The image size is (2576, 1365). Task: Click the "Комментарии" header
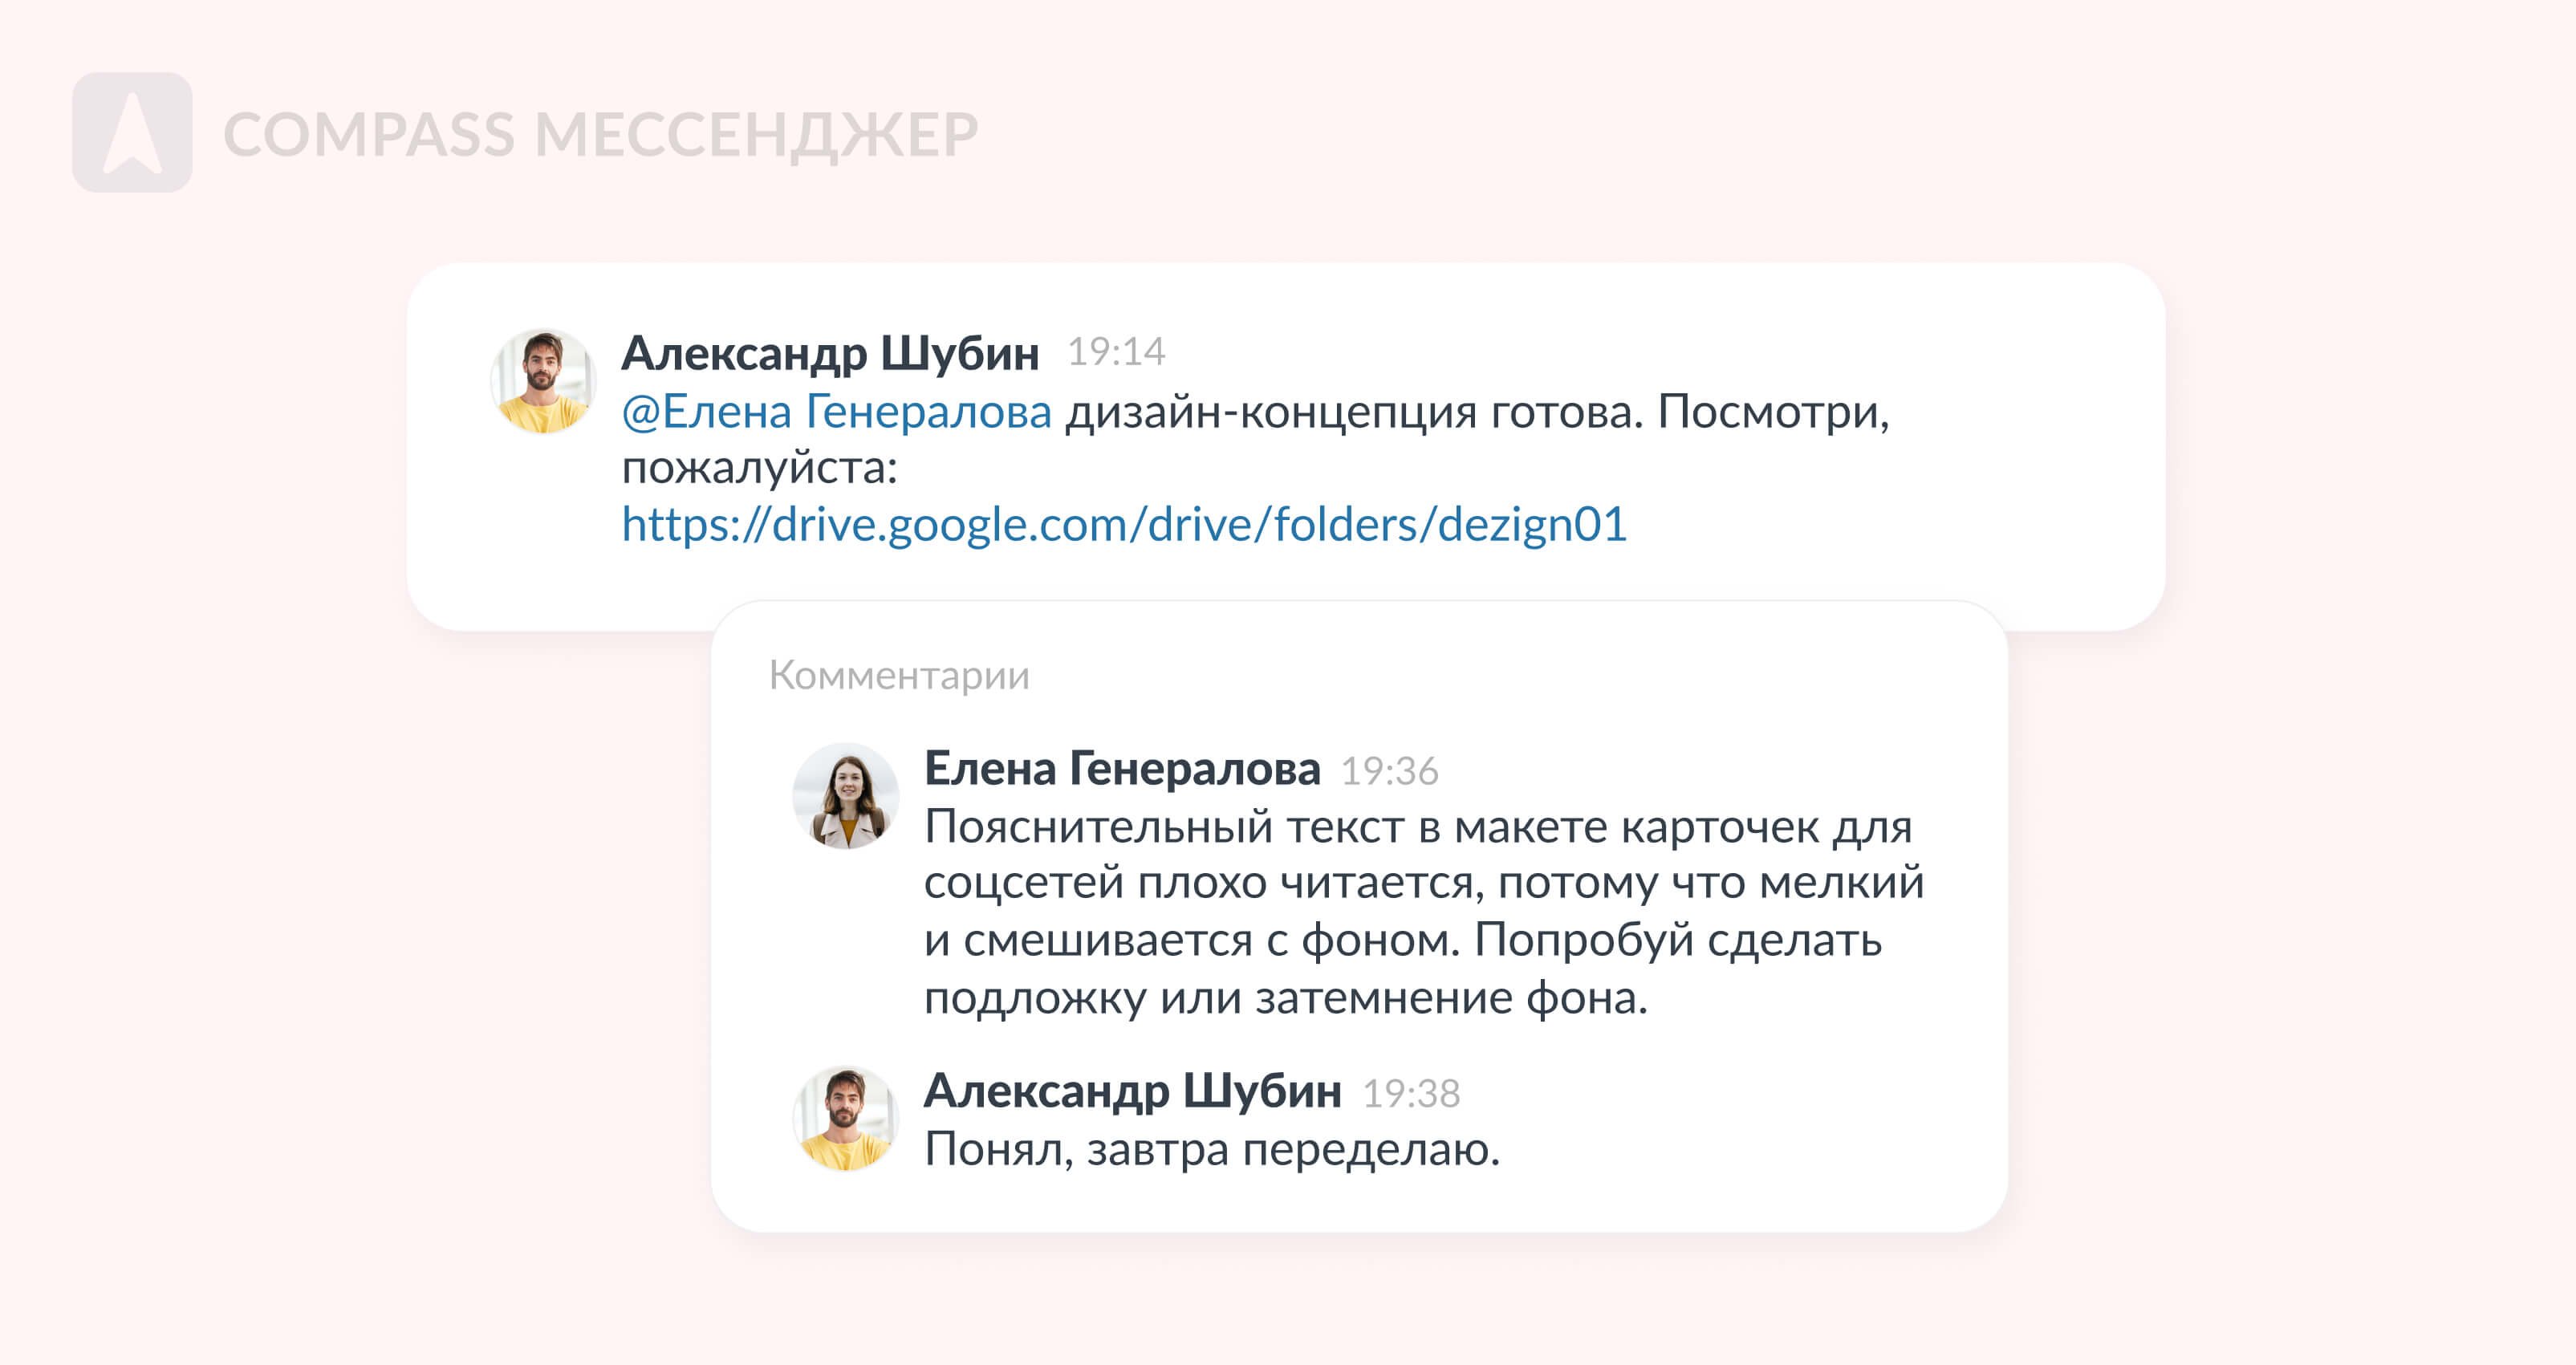tap(898, 676)
